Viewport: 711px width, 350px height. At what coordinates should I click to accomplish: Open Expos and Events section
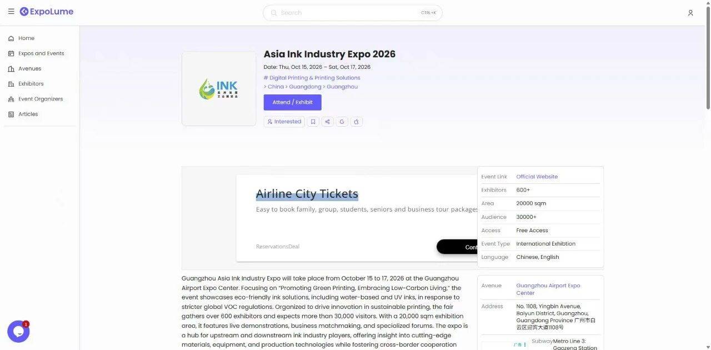(40, 53)
